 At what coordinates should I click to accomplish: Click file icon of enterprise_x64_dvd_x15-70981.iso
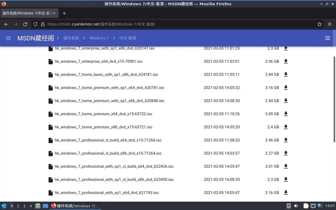(51, 61)
